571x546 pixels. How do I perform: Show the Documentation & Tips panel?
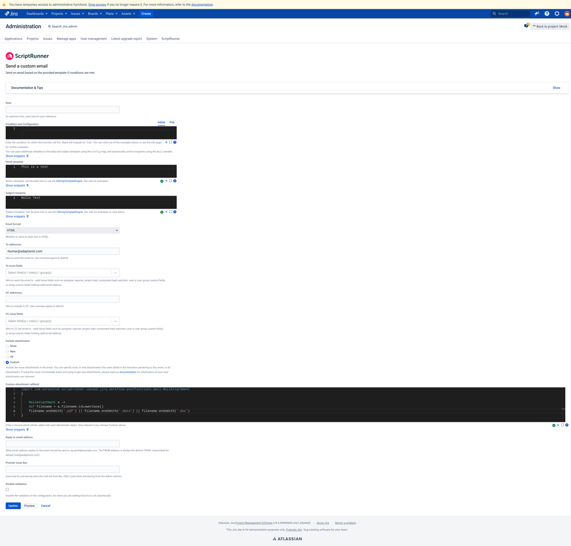pos(557,88)
